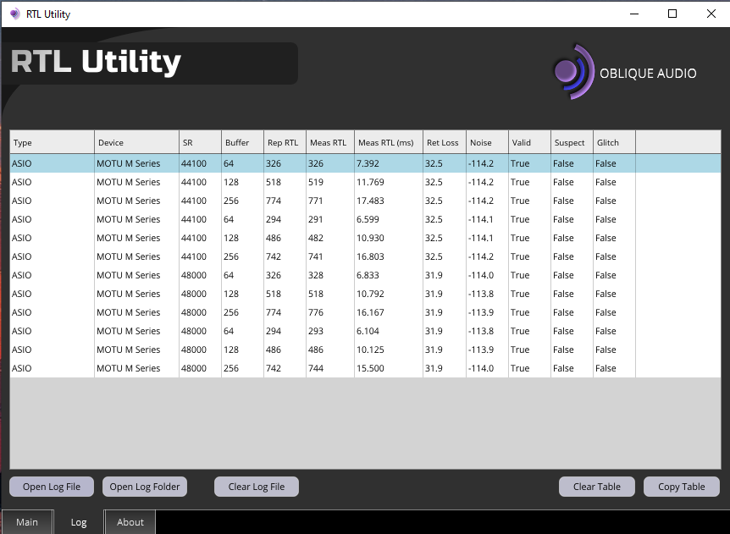Sort by the Type column header
This screenshot has height=534, width=730.
click(x=53, y=142)
